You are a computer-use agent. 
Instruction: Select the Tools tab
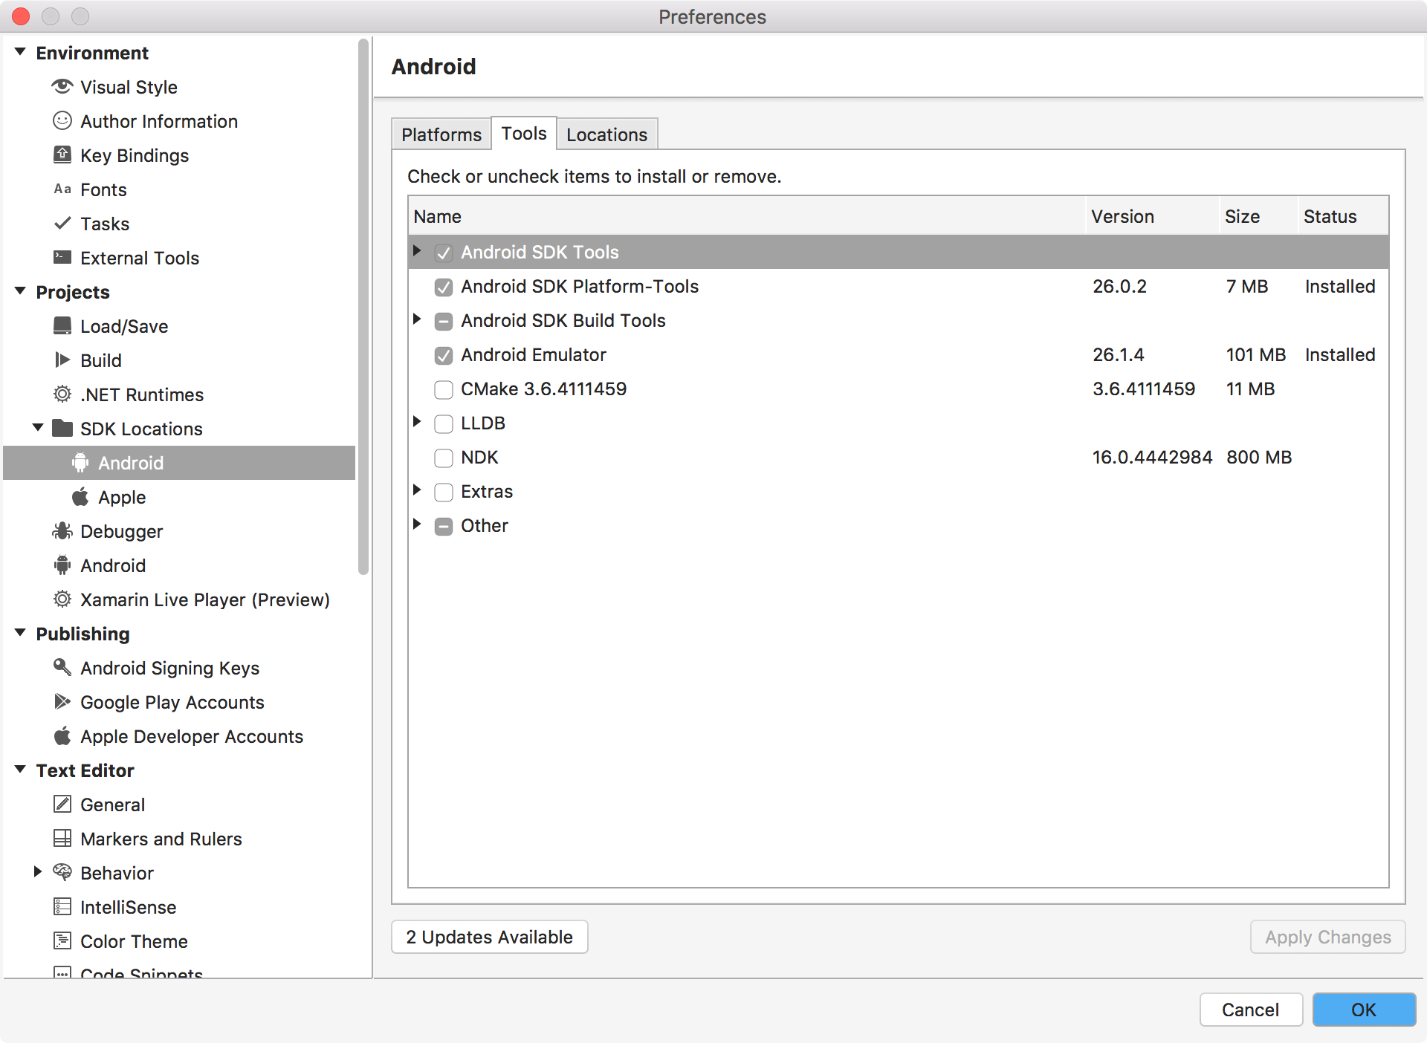pos(524,133)
